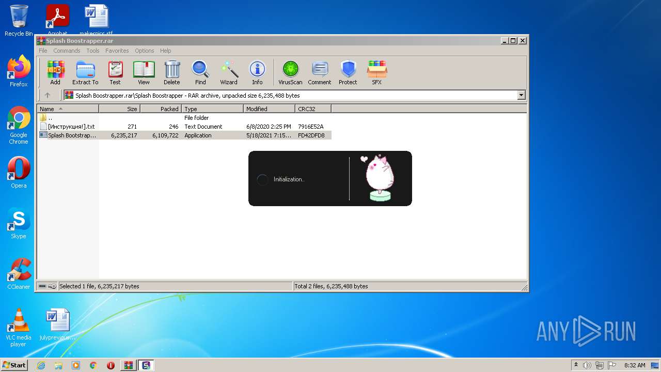Image resolution: width=661 pixels, height=372 pixels.
Task: Click the Add toolbar icon in WinRAR
Action: tap(55, 72)
